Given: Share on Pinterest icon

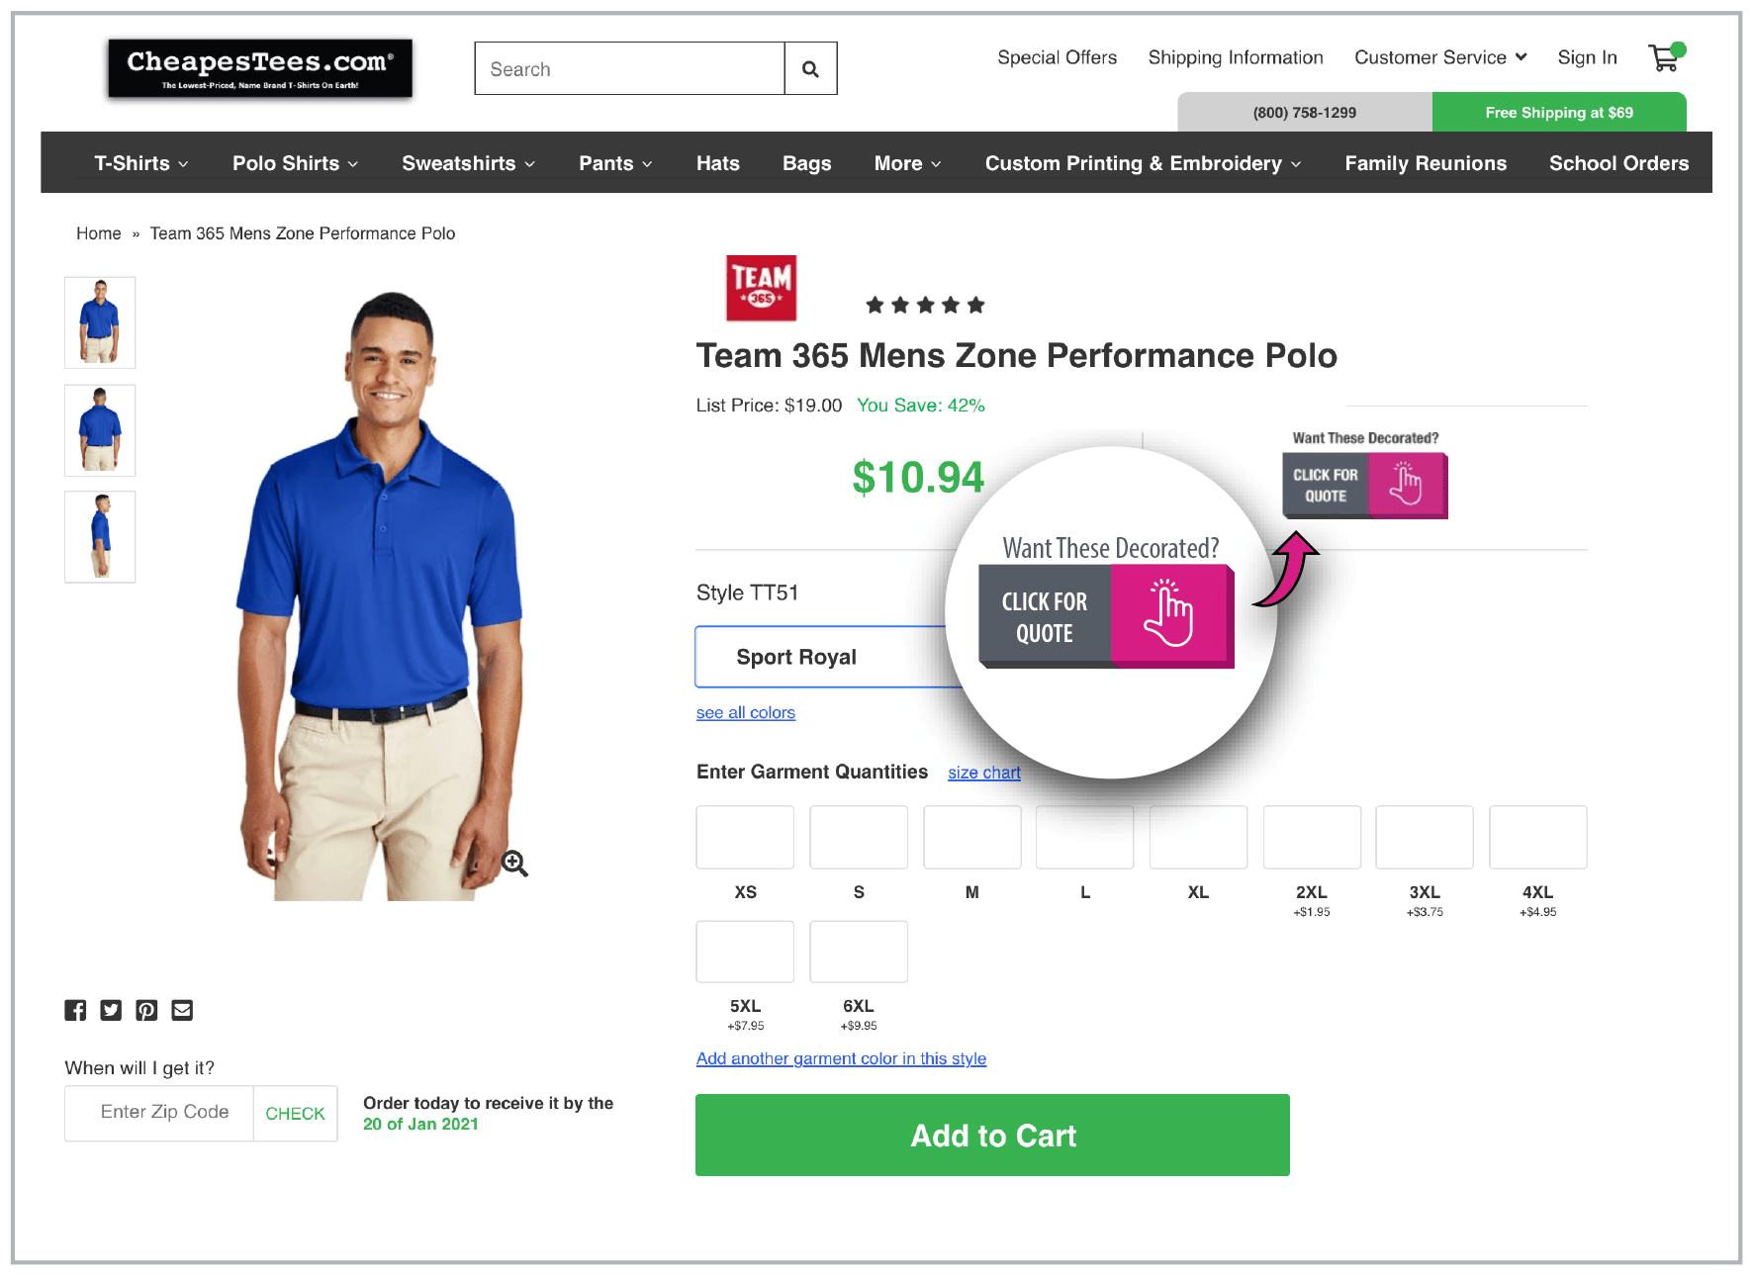Looking at the screenshot, I should pos(146,1010).
